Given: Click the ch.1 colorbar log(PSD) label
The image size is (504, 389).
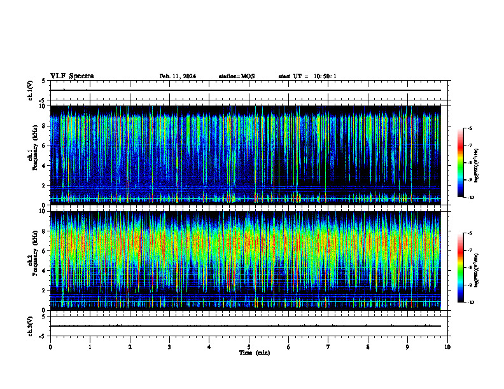Looking at the screenshot, I should [x=477, y=166].
